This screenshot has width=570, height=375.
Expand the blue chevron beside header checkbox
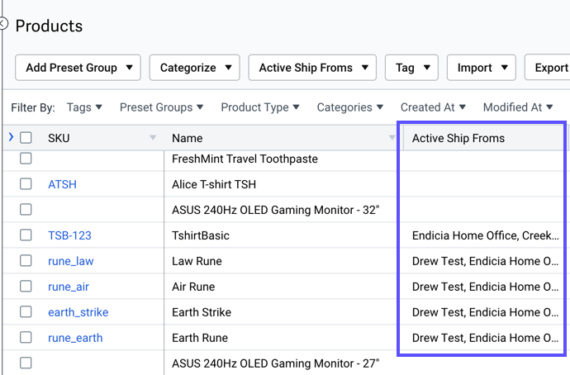[11, 137]
